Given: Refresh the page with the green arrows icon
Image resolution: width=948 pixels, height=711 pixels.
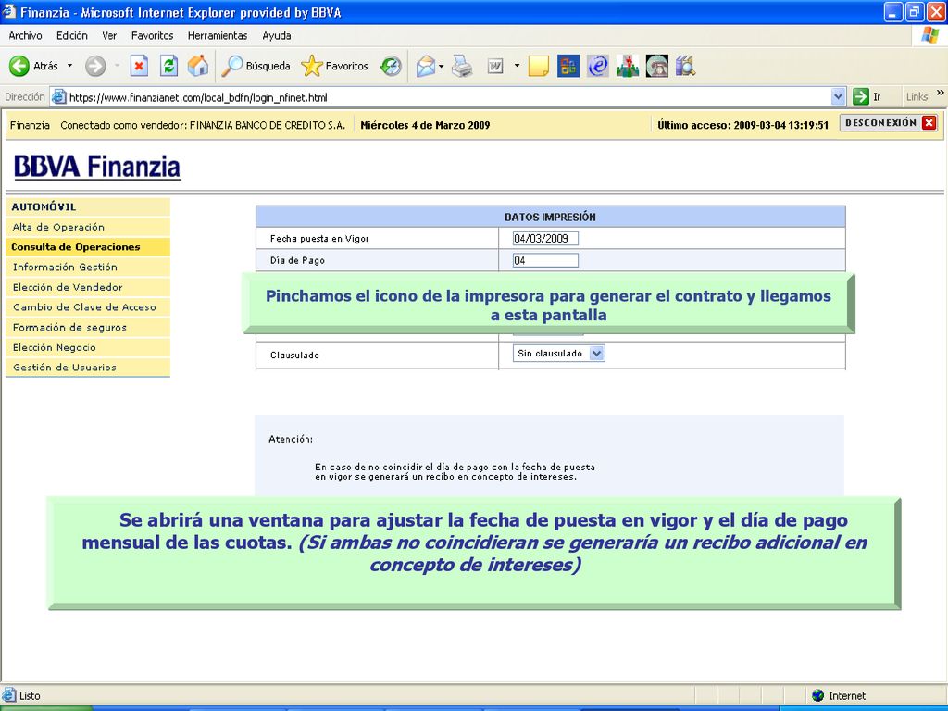Looking at the screenshot, I should point(168,66).
